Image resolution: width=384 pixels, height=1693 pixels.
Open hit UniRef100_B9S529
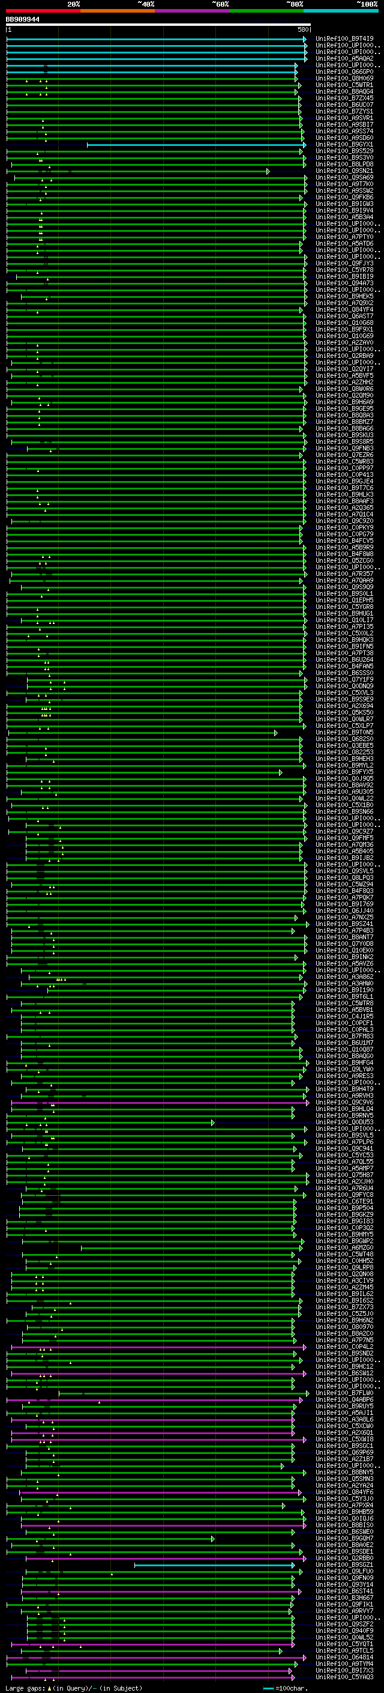click(344, 151)
